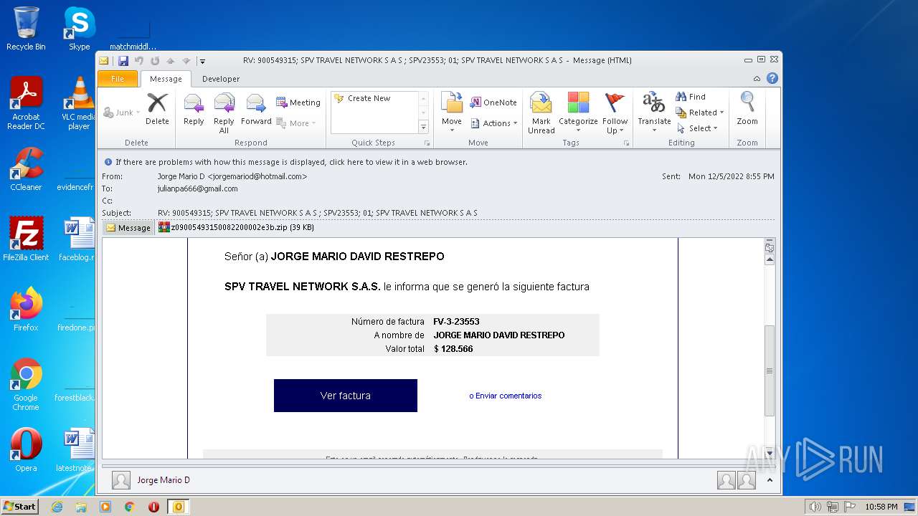The height and width of the screenshot is (516, 918).
Task: Open the Move to folder button
Action: (x=452, y=113)
